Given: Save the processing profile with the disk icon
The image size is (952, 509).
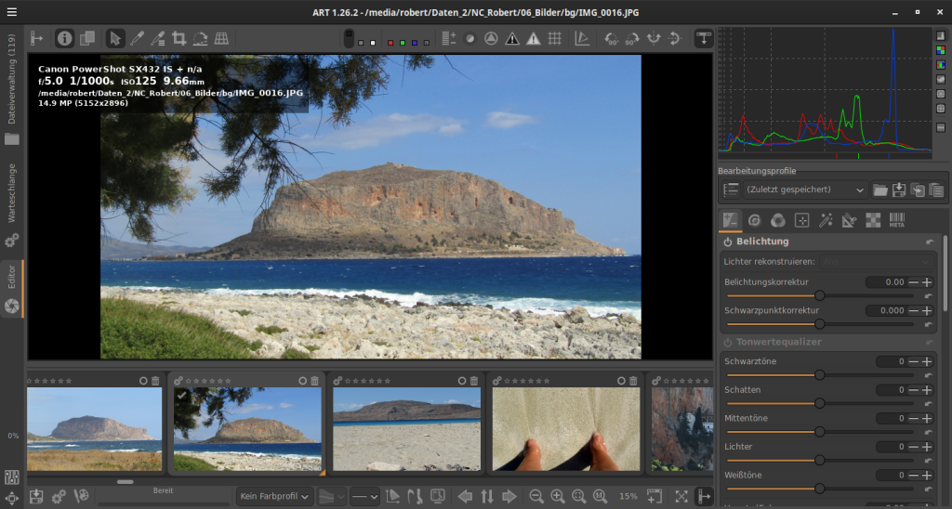Looking at the screenshot, I should pyautogui.click(x=898, y=189).
